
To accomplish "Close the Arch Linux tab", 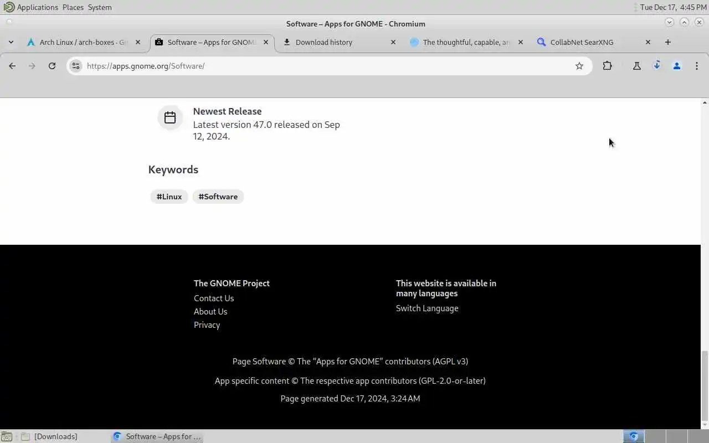I will [138, 42].
